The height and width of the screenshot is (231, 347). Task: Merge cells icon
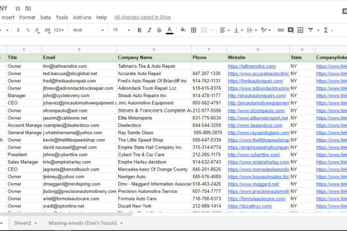point(204,30)
